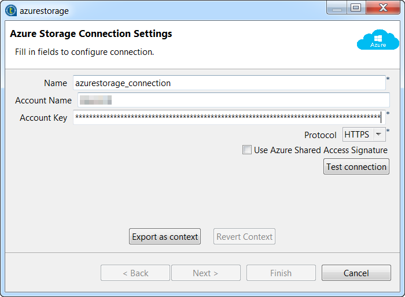
Task: Minimize the azurestorage dialog window
Action: click(338, 8)
